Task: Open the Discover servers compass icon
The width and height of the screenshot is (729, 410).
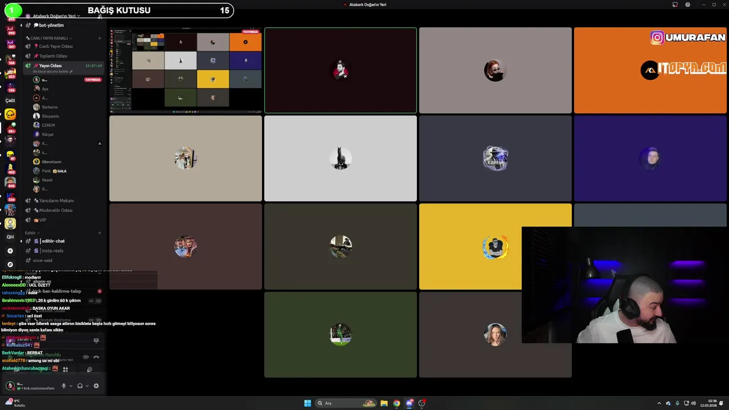Action: [x=10, y=264]
